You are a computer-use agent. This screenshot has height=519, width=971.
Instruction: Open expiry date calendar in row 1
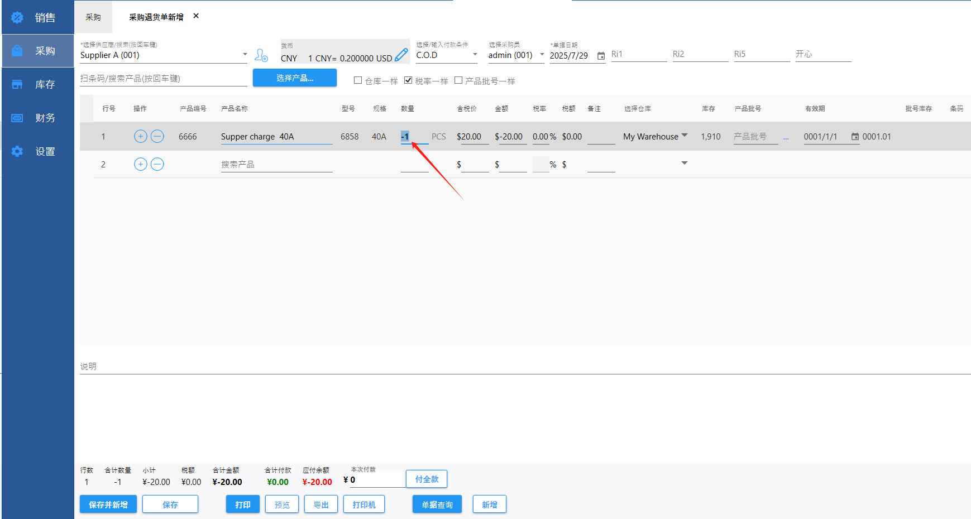pyautogui.click(x=854, y=137)
